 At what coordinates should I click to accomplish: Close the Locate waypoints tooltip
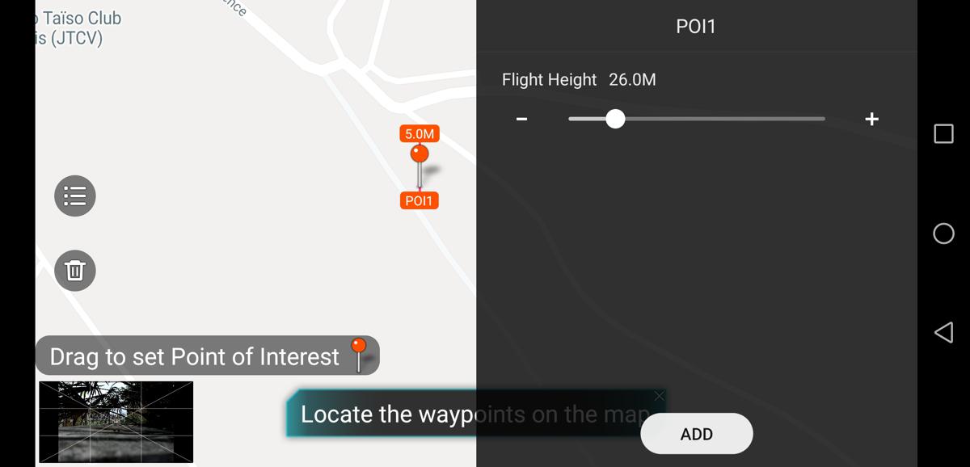pyautogui.click(x=659, y=396)
